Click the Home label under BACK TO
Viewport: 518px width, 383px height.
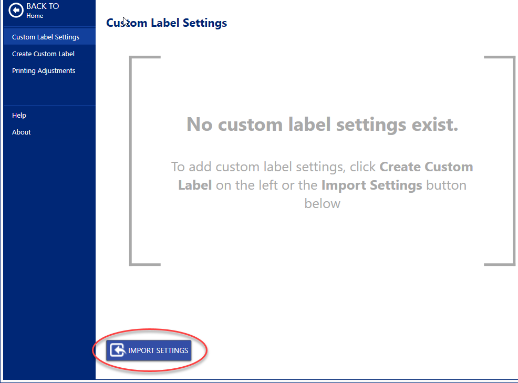point(35,16)
